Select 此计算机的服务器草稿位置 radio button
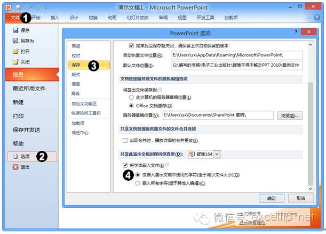Image resolution: width=326 pixels, height=234 pixels. [x=131, y=97]
